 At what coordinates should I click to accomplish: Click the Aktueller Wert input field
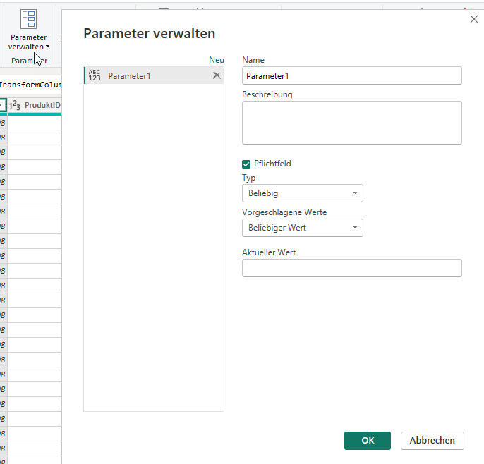351,268
